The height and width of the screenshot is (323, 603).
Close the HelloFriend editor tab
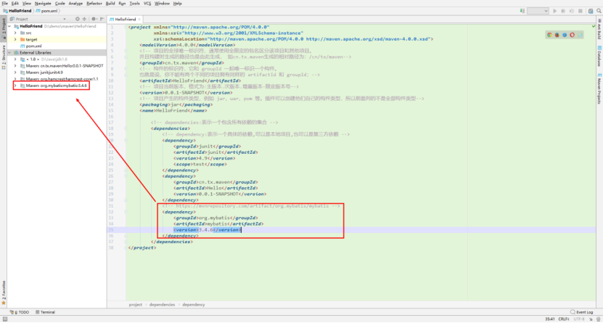pos(140,19)
